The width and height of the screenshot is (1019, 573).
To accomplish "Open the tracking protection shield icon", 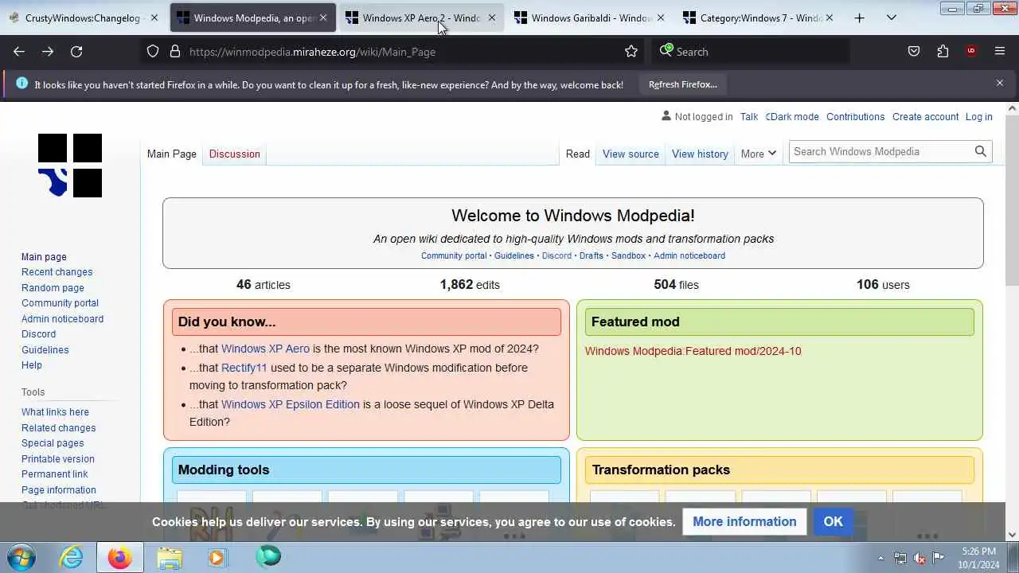I will click(x=153, y=51).
